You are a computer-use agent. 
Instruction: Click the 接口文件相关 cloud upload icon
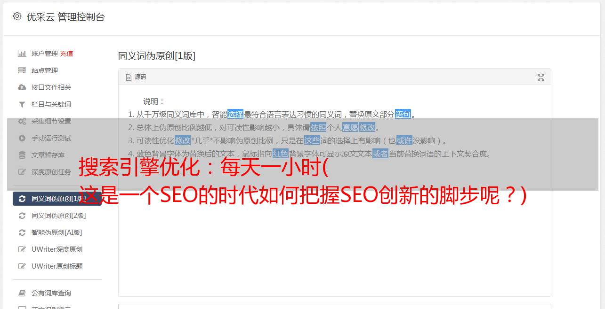coord(22,87)
